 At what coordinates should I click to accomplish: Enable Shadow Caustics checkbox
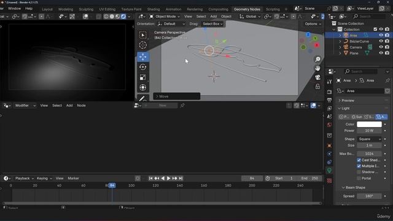359,172
